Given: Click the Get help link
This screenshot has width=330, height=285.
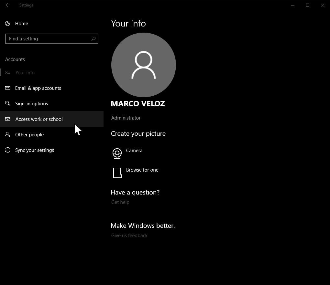Looking at the screenshot, I should pos(120,202).
